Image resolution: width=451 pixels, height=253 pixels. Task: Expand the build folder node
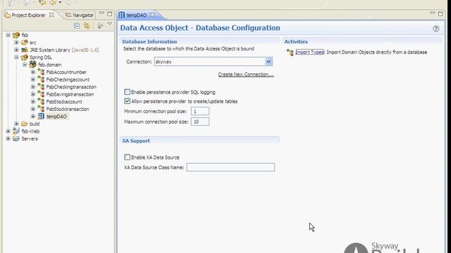[16, 124]
